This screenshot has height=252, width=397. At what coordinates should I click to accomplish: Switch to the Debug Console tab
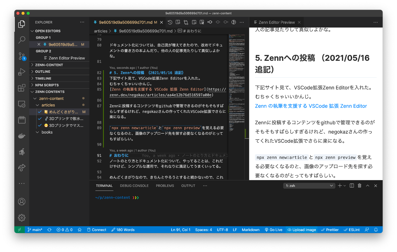pyautogui.click(x=134, y=186)
